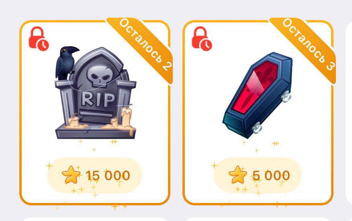Click the "5 000" price text
352x221 pixels.
point(271,176)
